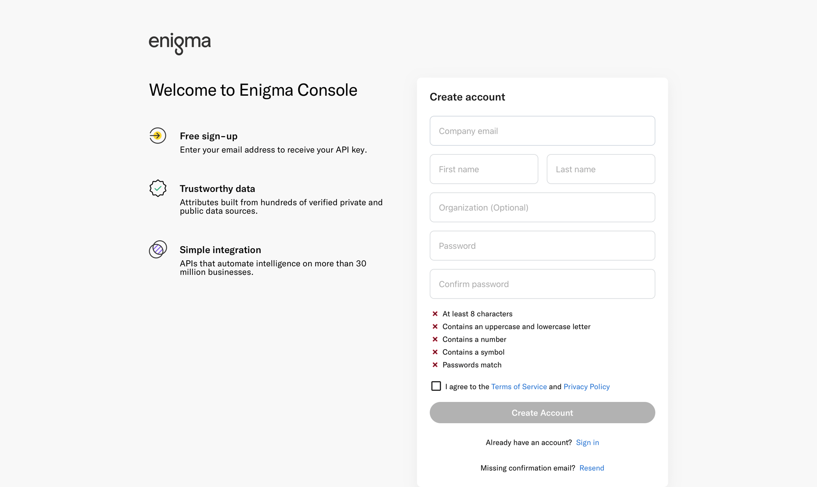
Task: Click the Trustworthy data checkmark badge icon
Action: click(158, 188)
